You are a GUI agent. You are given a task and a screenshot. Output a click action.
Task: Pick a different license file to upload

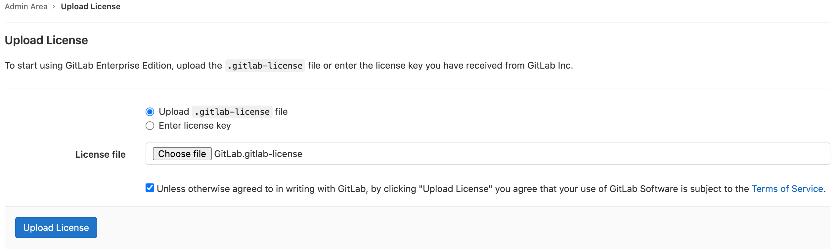coord(182,153)
